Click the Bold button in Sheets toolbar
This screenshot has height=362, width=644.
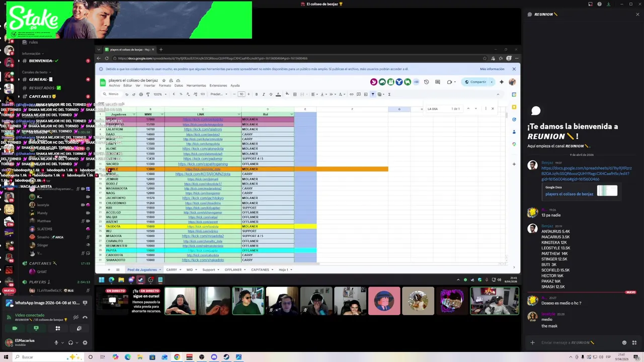click(256, 94)
